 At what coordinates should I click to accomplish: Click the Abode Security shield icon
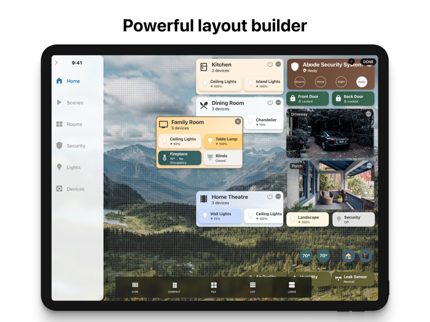tap(295, 66)
